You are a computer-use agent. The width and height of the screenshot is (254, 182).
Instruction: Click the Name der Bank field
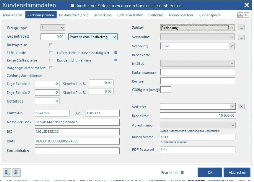(77, 122)
